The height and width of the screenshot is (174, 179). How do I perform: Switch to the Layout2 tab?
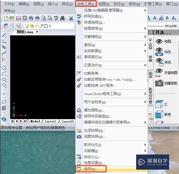coord(68,121)
